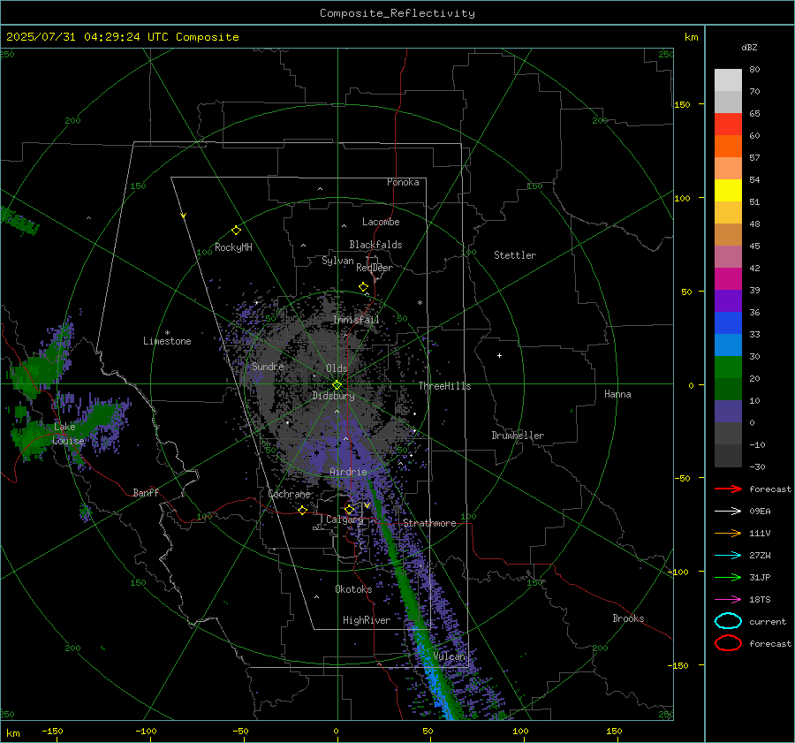The height and width of the screenshot is (743, 795).
Task: Click the HighRiver map label
Action: (367, 620)
